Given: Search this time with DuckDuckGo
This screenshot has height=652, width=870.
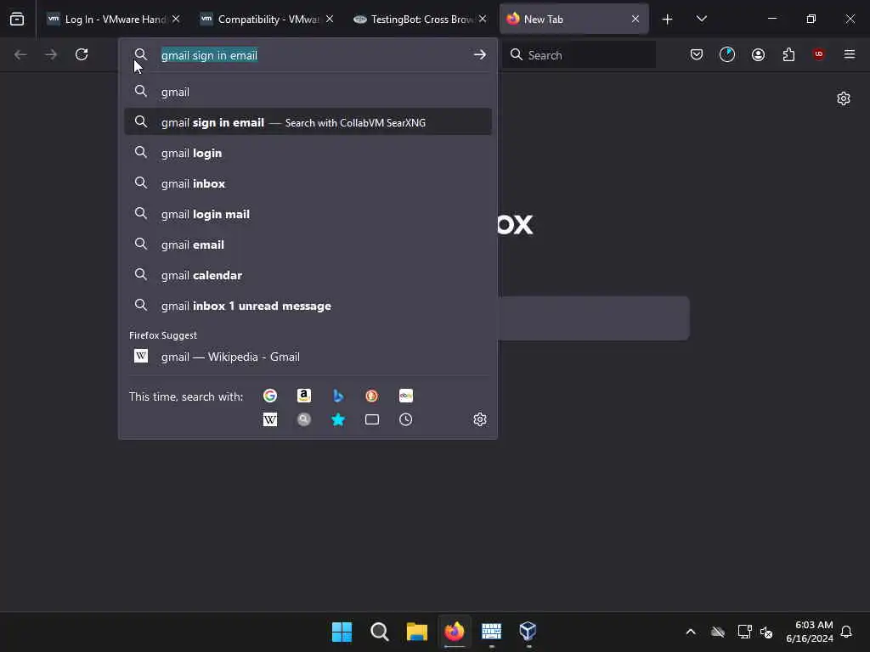Looking at the screenshot, I should tap(372, 396).
